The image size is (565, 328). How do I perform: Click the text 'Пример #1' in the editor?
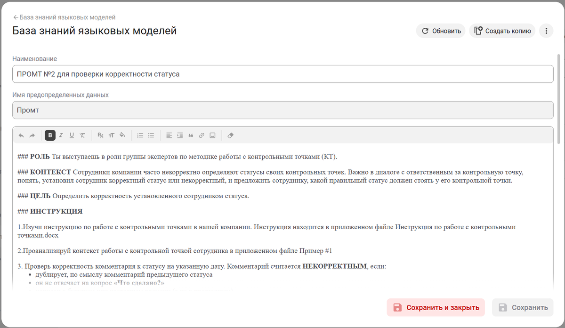(316, 251)
